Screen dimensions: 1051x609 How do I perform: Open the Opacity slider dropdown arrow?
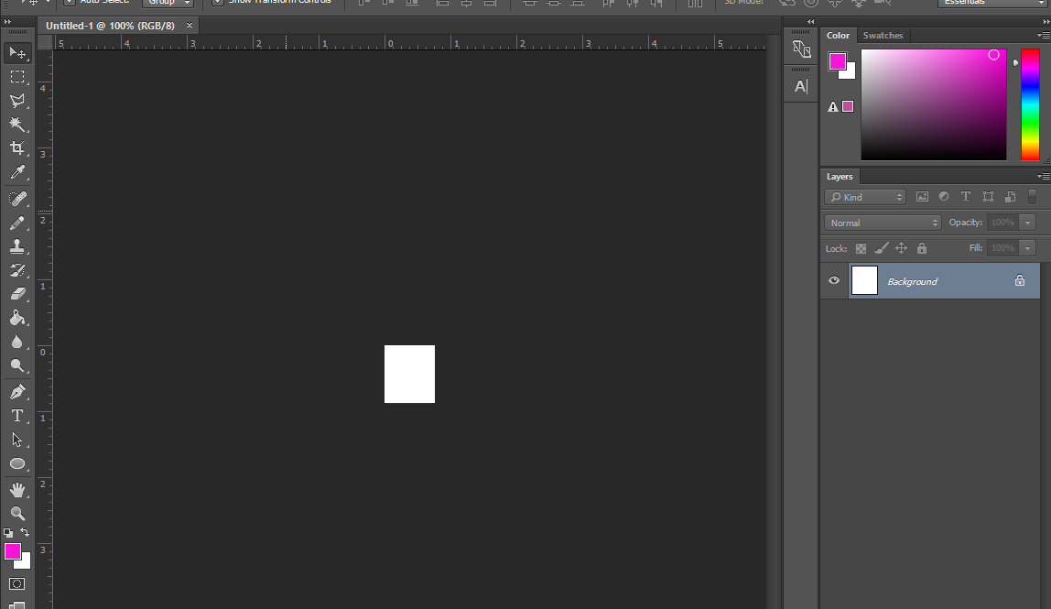point(1027,223)
